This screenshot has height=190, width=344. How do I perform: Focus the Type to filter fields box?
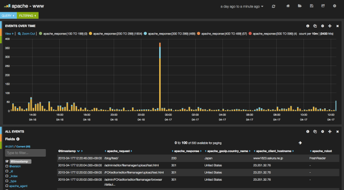coord(25,153)
